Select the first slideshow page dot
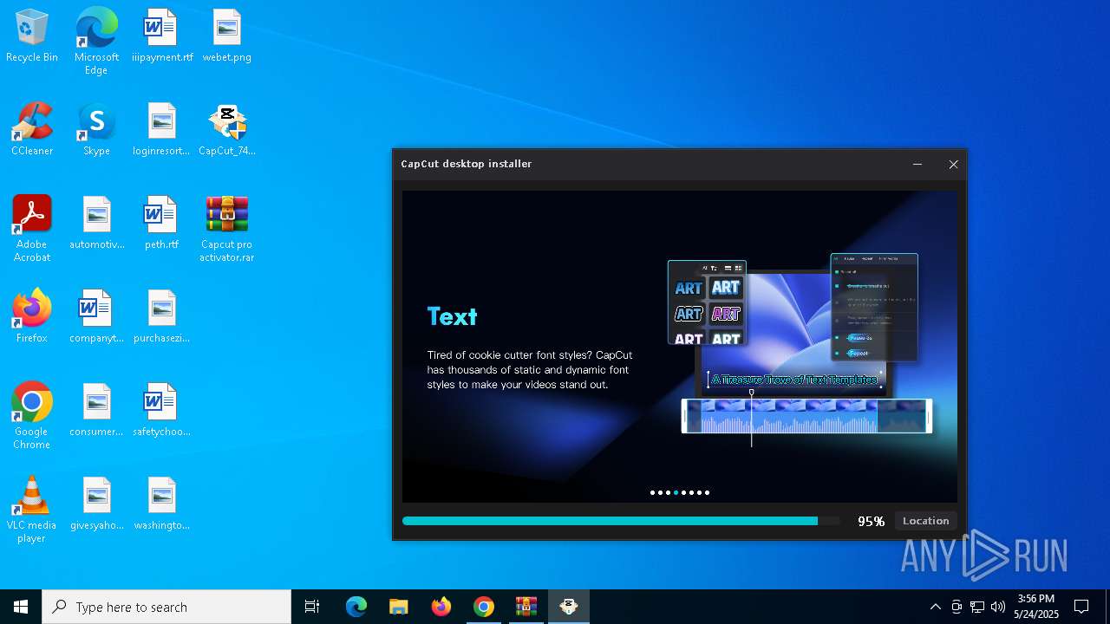 click(x=652, y=492)
